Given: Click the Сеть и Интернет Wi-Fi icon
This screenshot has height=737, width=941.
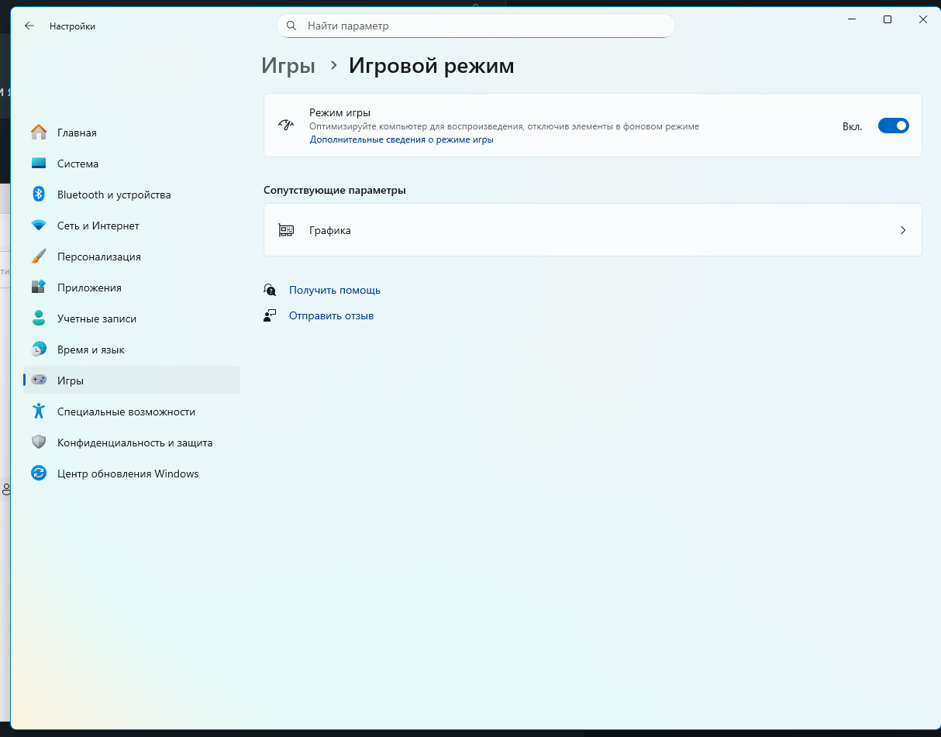Looking at the screenshot, I should pos(39,226).
